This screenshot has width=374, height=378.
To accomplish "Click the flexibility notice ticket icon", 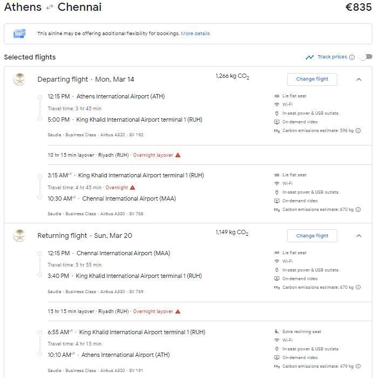I will pos(19,34).
